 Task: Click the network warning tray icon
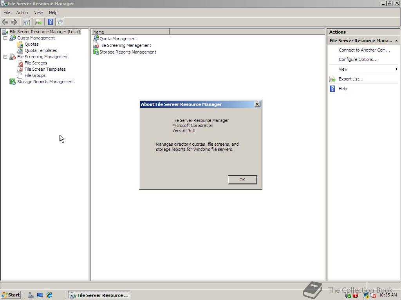366,295
